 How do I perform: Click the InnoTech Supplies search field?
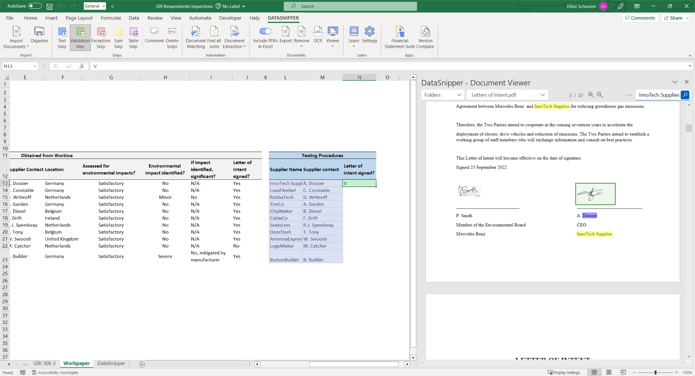[x=658, y=95]
